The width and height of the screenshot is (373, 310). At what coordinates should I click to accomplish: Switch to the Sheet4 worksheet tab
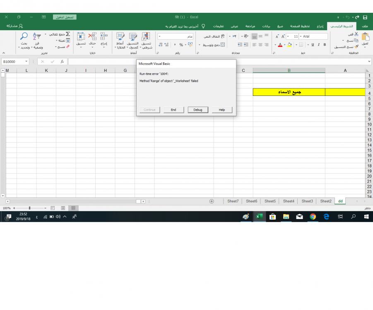289,201
